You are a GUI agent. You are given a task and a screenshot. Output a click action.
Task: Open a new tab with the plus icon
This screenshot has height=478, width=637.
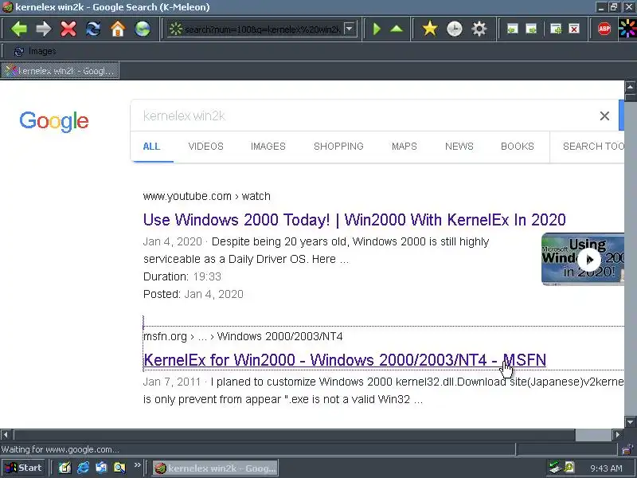[555, 29]
